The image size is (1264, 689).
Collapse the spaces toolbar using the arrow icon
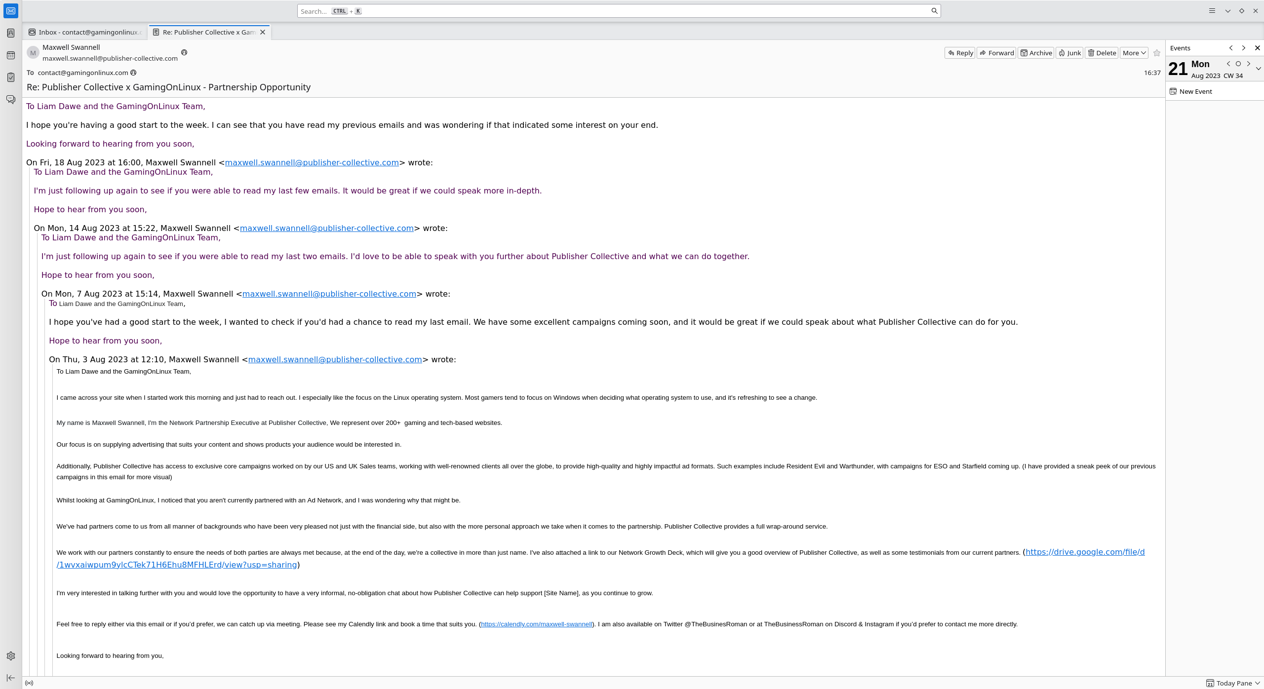coord(11,678)
